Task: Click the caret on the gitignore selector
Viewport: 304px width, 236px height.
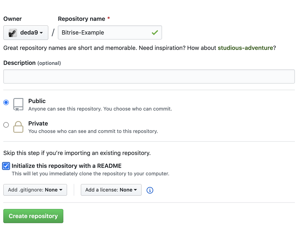Action: (x=60, y=190)
